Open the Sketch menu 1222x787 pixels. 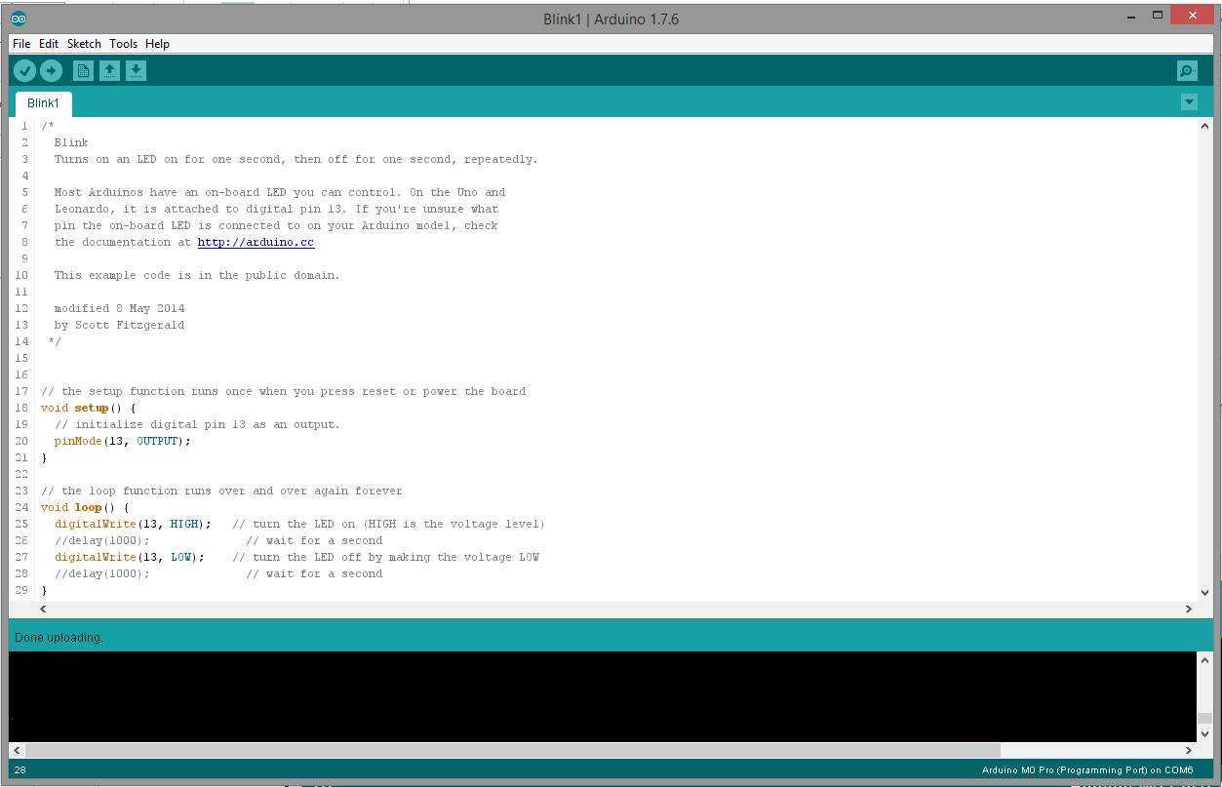click(x=84, y=43)
